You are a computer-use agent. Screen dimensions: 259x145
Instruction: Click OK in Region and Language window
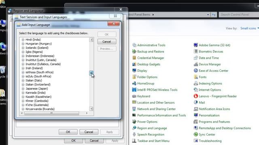(74, 141)
